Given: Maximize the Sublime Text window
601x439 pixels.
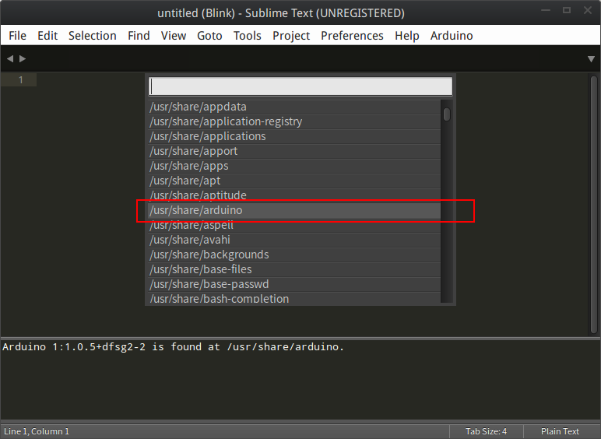Looking at the screenshot, I should click(x=567, y=10).
